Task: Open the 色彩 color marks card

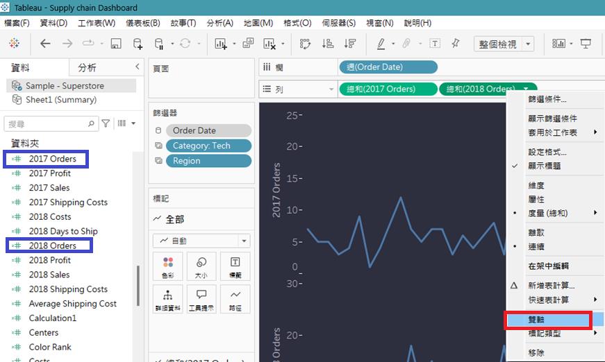Action: [x=167, y=267]
